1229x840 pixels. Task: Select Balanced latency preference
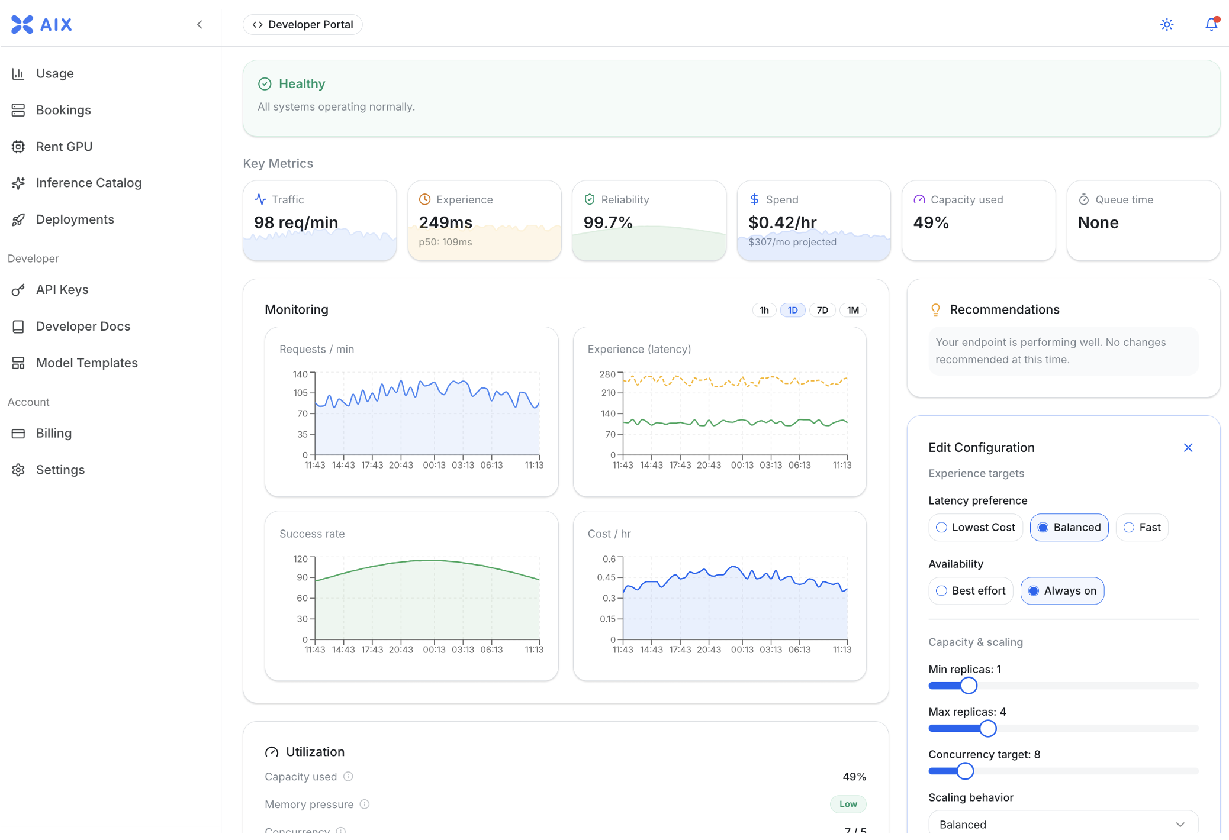pos(1069,528)
